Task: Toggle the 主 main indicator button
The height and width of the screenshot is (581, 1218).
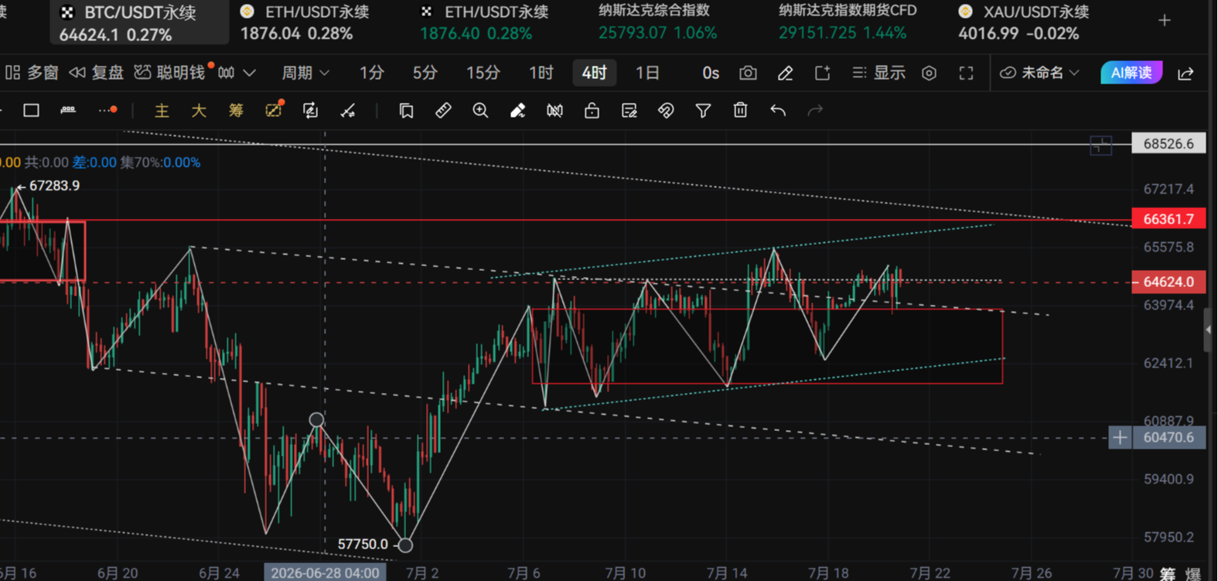Action: tap(162, 111)
